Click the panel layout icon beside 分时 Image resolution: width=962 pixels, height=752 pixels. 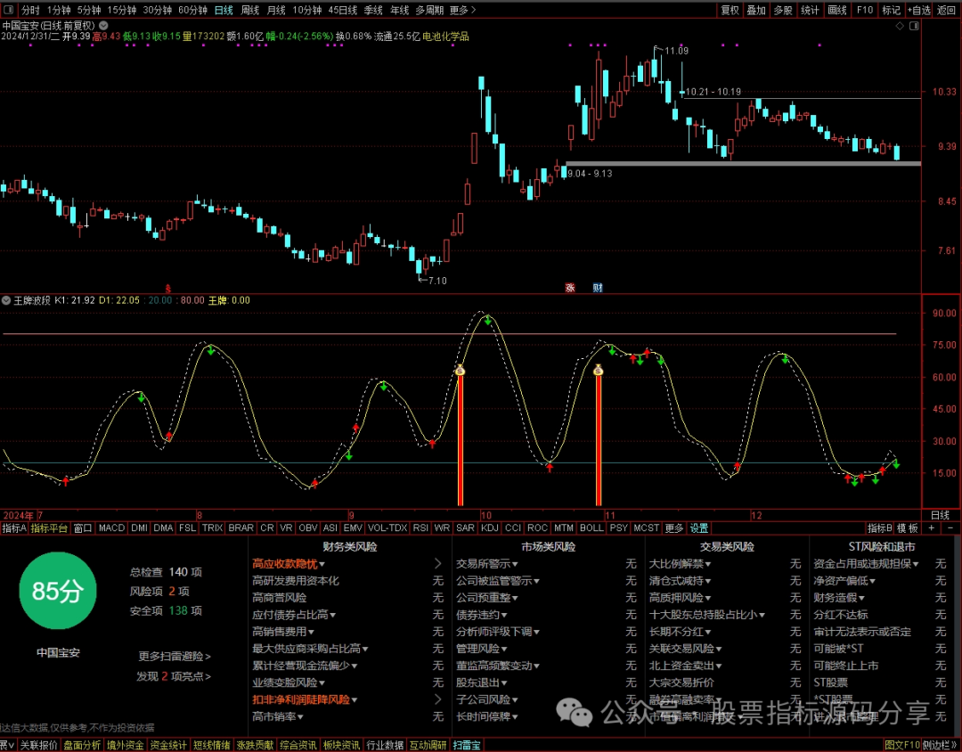(x=11, y=10)
